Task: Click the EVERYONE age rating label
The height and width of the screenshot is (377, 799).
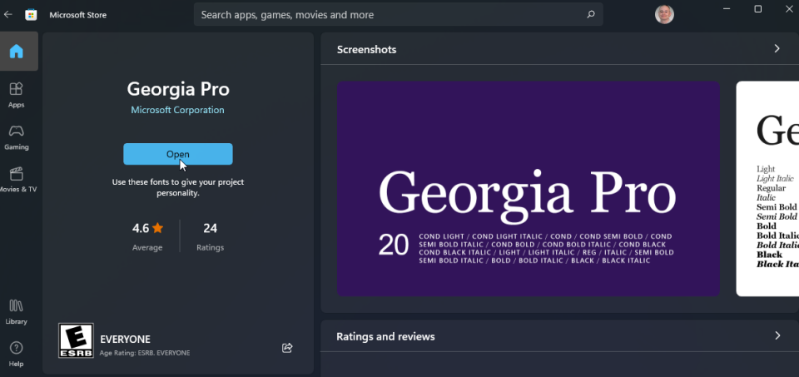Action: tap(126, 340)
